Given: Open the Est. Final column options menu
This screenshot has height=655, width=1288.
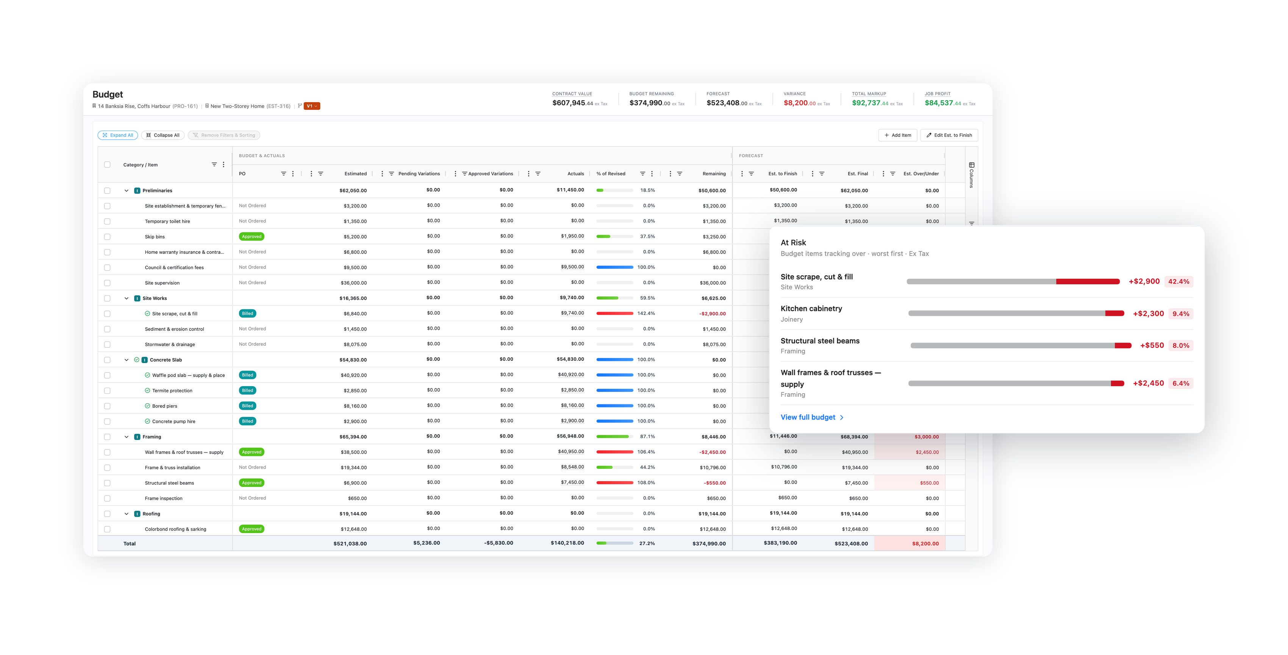Looking at the screenshot, I should (812, 173).
